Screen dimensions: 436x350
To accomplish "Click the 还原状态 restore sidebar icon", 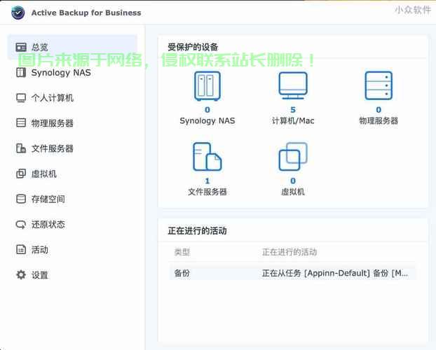I will [21, 224].
